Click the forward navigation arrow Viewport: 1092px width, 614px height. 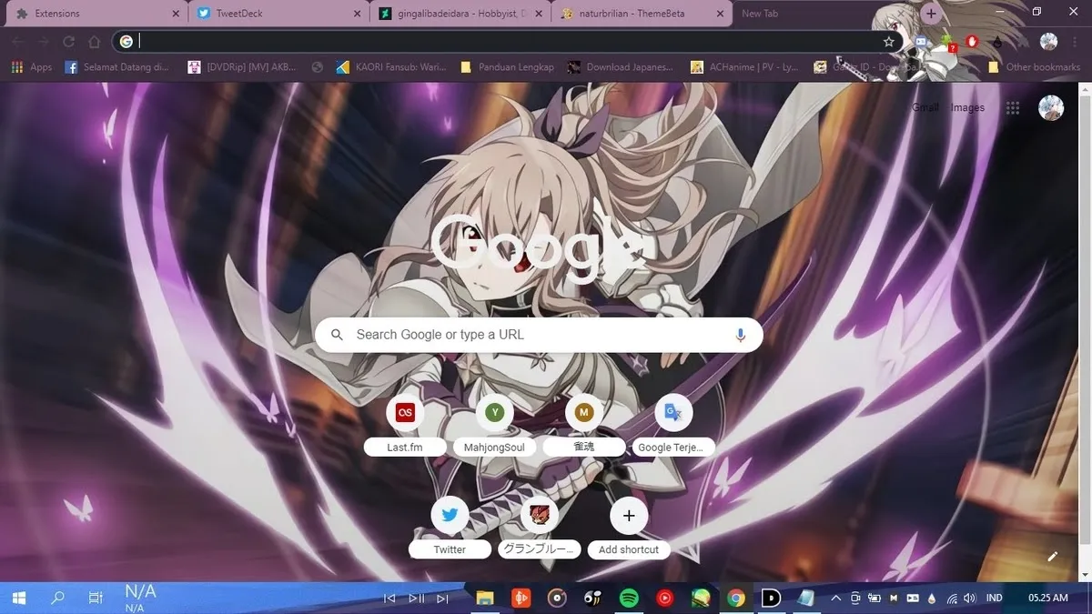pyautogui.click(x=43, y=42)
